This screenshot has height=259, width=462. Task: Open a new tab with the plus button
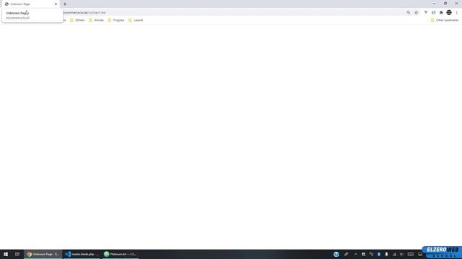[65, 4]
